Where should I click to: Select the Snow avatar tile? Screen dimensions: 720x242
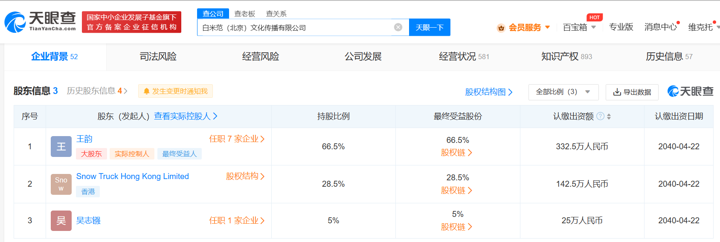pos(61,184)
